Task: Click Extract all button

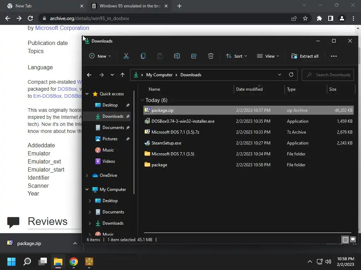Action: point(305,56)
